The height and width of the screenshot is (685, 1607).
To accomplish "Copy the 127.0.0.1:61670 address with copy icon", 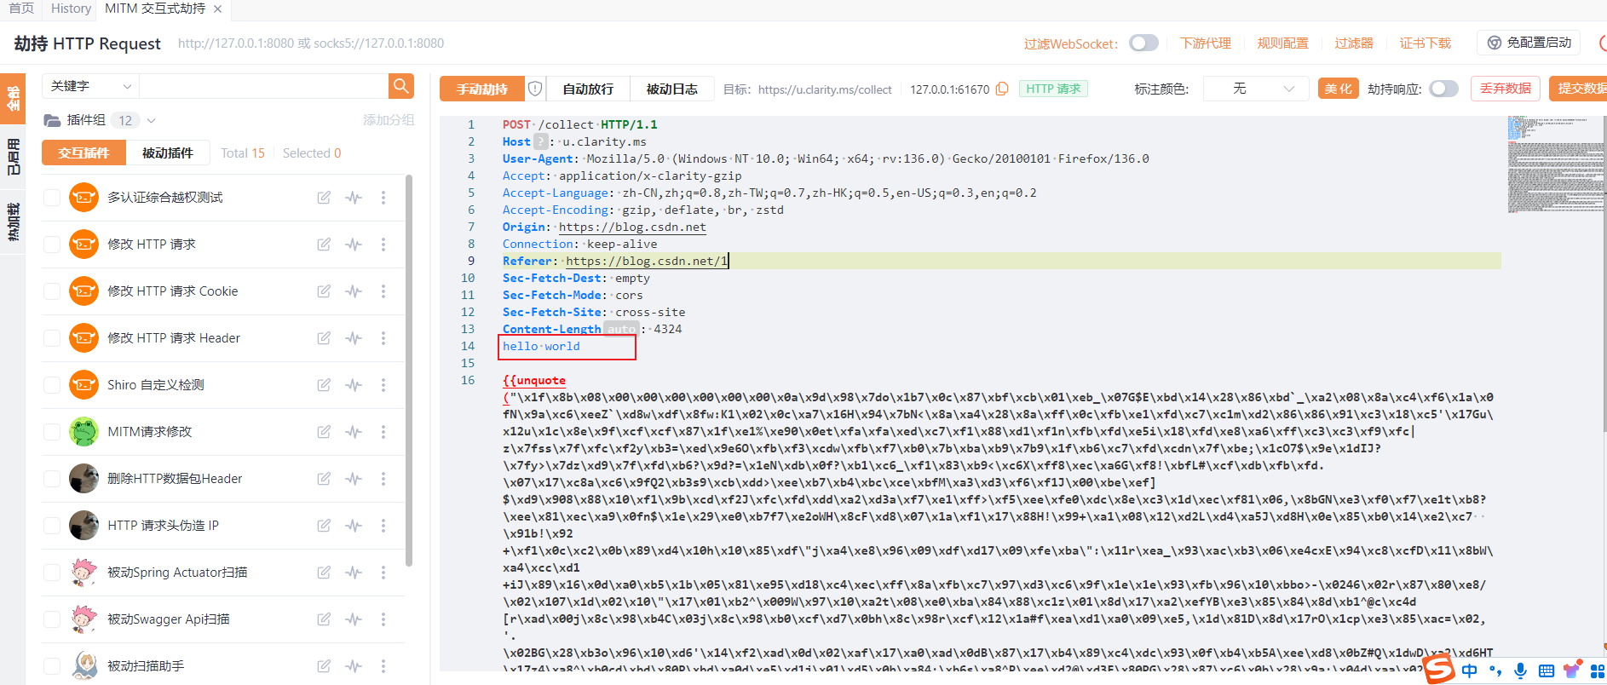I will click(1002, 89).
